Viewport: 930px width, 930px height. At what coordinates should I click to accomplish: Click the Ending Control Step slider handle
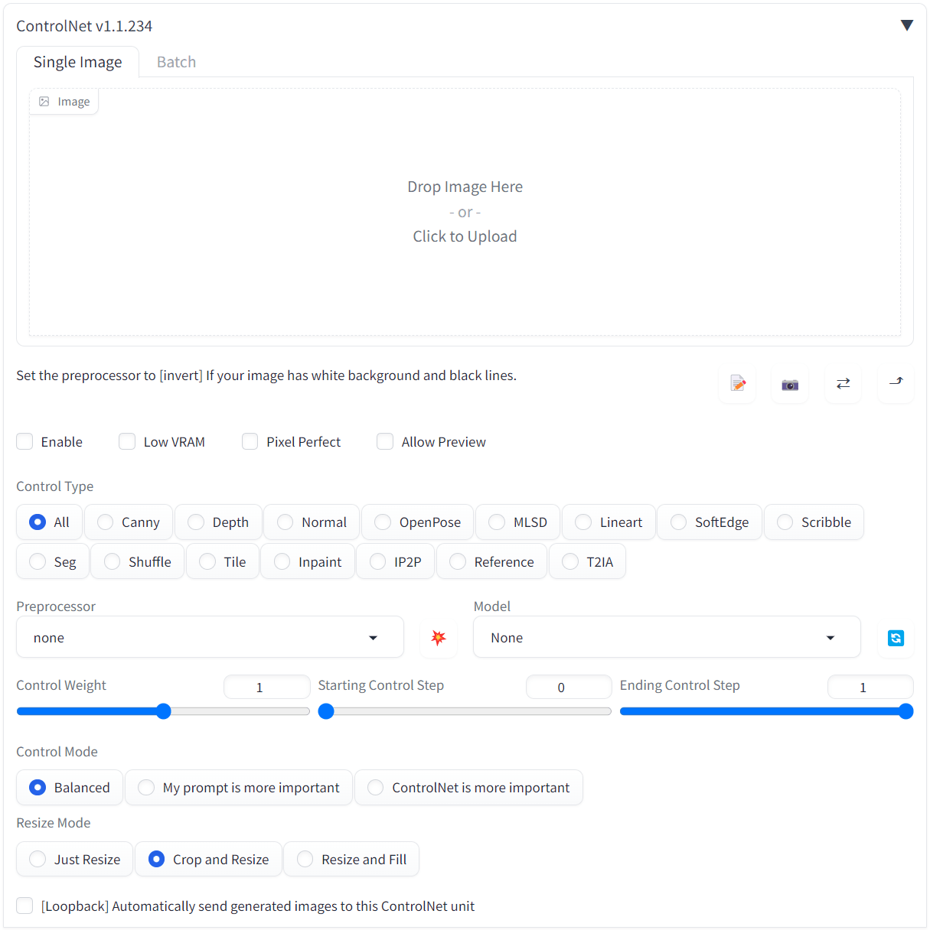pos(906,711)
